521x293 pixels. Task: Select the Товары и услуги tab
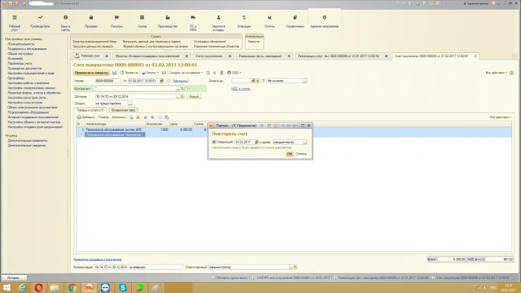pos(90,110)
